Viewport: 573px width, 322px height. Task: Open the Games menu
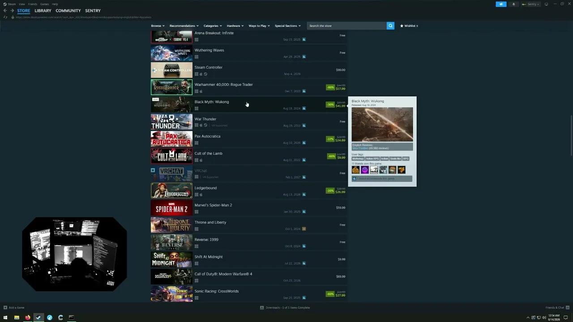coord(44,4)
